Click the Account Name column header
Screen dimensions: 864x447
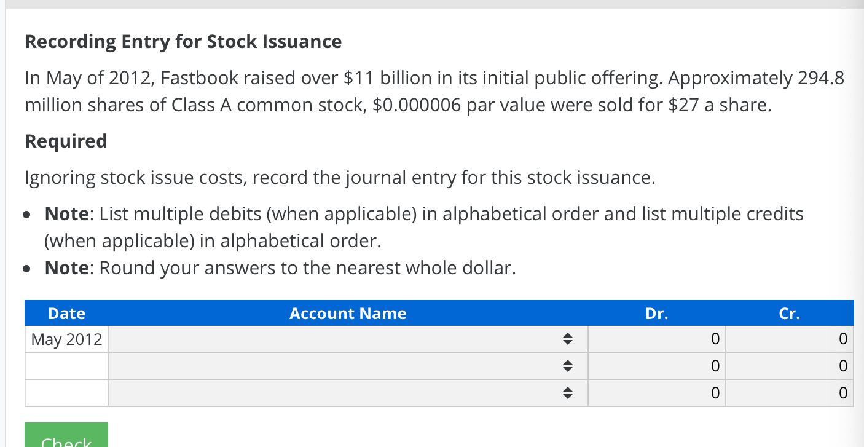(x=347, y=313)
